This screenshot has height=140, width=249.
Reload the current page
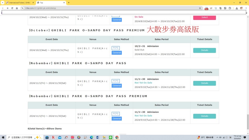pos(12,8)
